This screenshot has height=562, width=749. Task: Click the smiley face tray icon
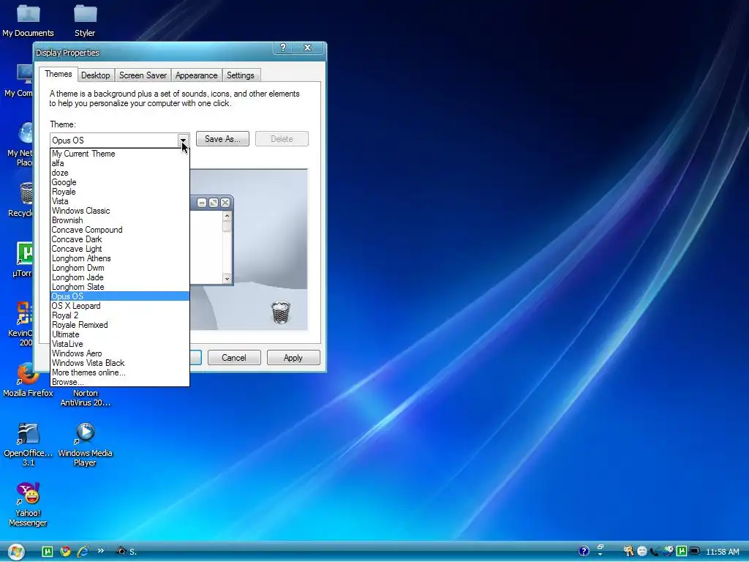click(x=642, y=552)
